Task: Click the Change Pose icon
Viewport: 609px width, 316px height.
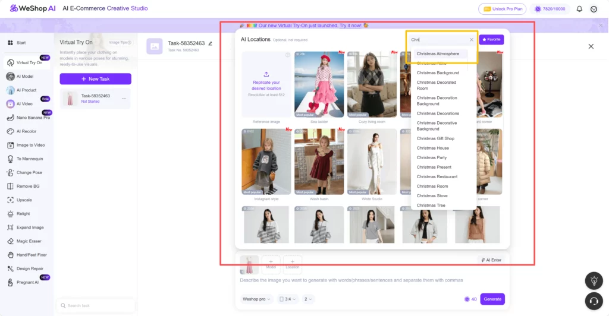Action: coord(11,172)
